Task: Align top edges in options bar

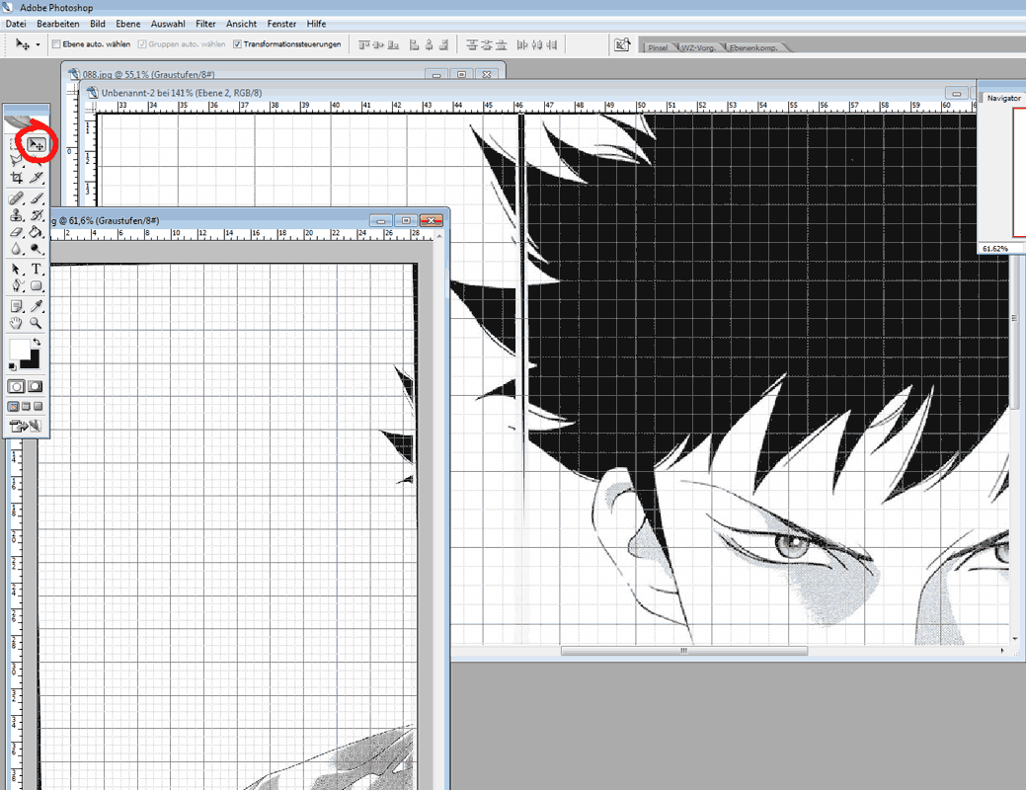Action: click(363, 44)
